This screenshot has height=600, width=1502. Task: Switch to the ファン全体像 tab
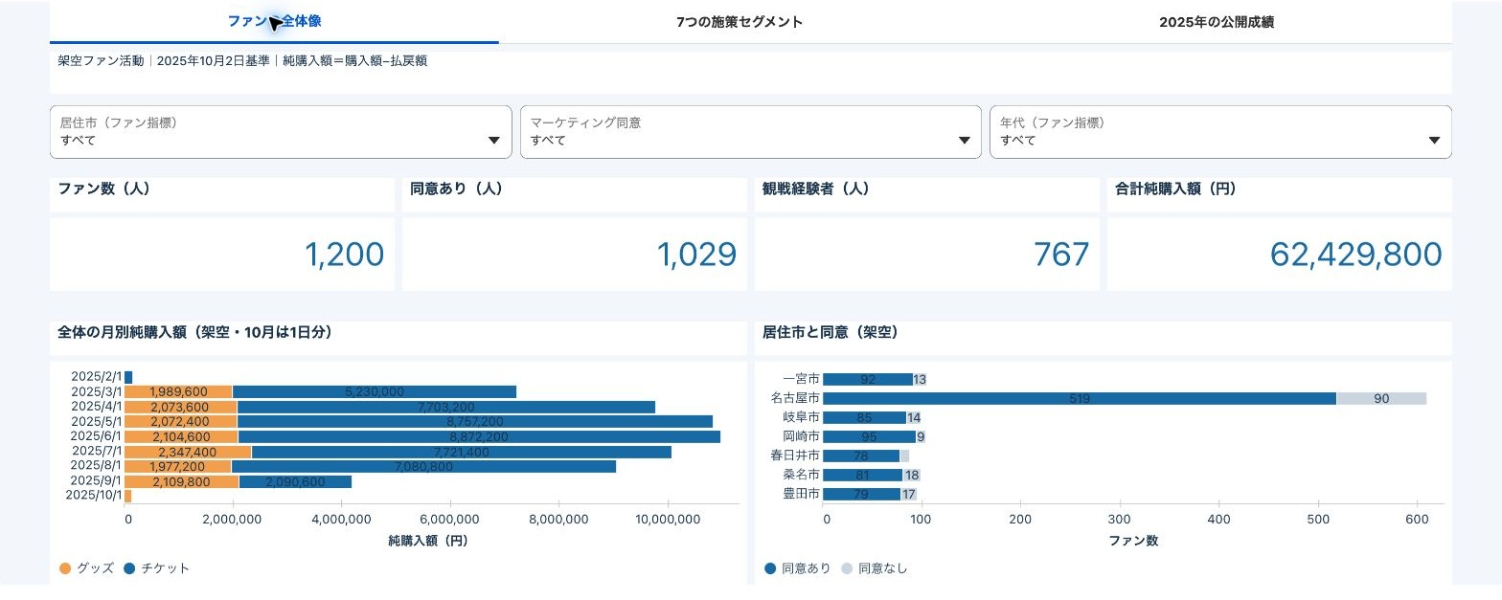[x=274, y=21]
